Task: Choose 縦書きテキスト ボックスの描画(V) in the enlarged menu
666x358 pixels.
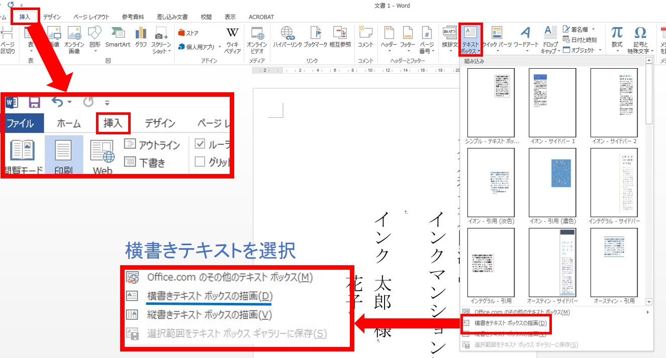Action: (209, 315)
